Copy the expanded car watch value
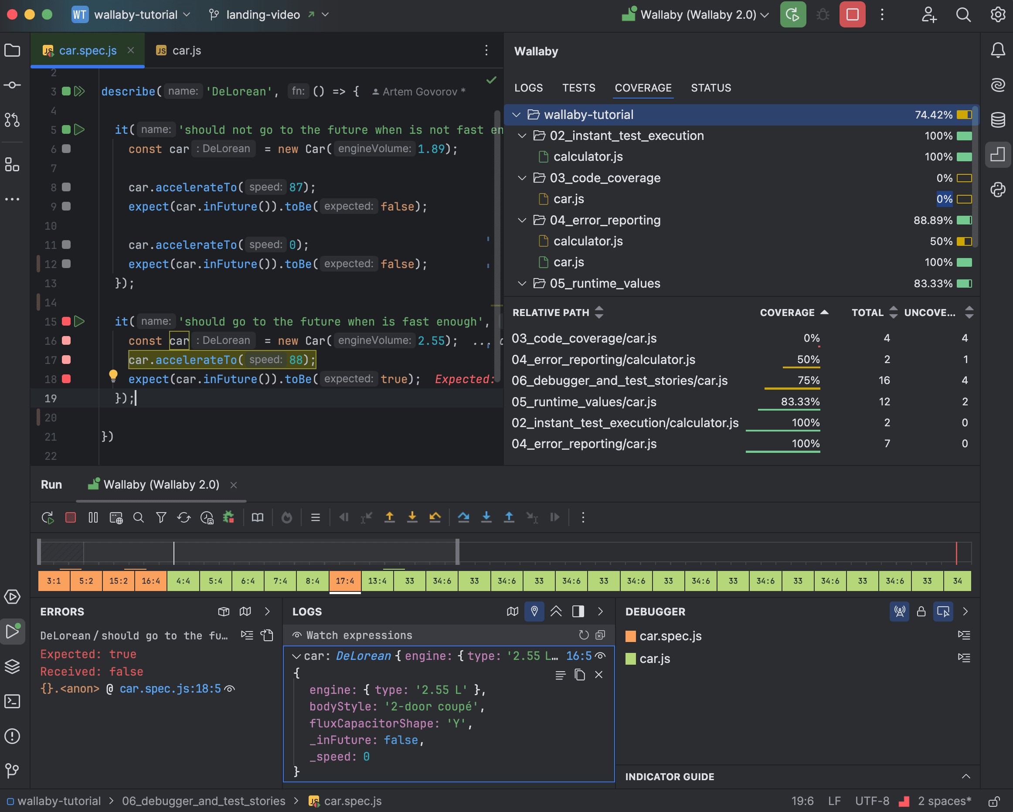Image resolution: width=1013 pixels, height=812 pixels. click(x=580, y=675)
